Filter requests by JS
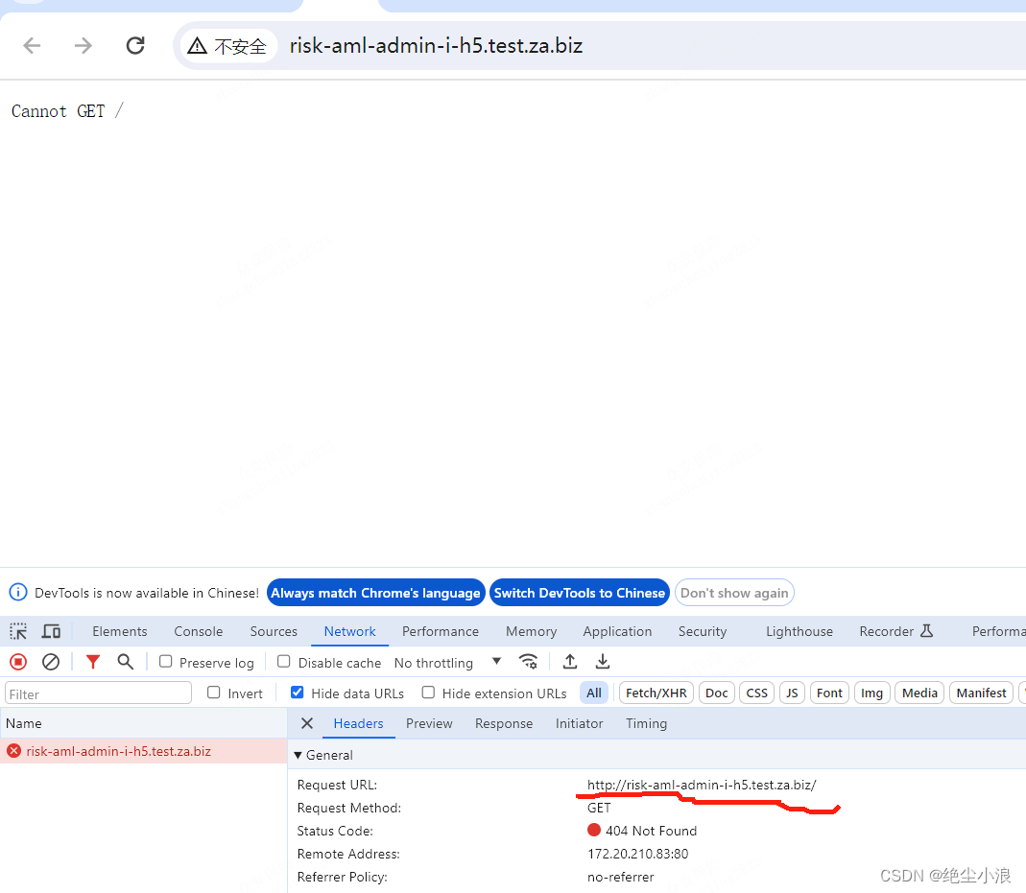Image resolution: width=1026 pixels, height=893 pixels. [x=792, y=693]
